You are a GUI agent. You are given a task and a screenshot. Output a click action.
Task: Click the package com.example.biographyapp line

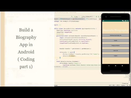point(67,21)
